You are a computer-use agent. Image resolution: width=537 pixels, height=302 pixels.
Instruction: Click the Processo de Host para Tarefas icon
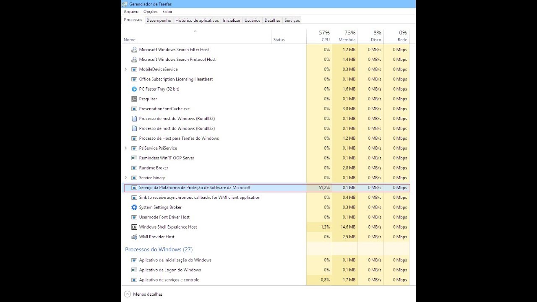(134, 138)
